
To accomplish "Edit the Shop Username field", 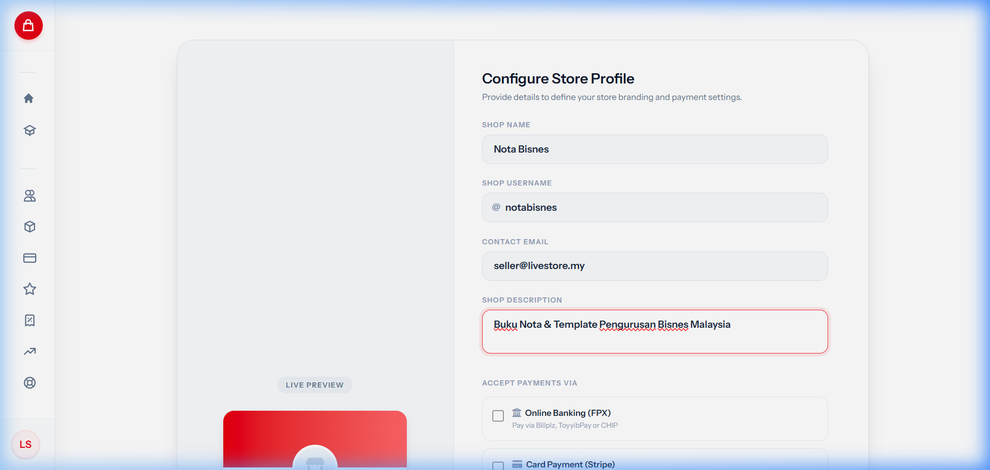I will click(x=655, y=208).
